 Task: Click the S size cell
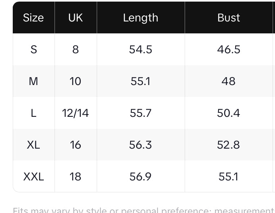[33, 50]
